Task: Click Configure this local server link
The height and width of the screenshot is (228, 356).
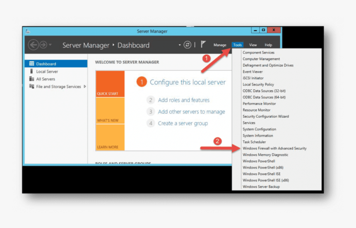Action: coord(188,82)
